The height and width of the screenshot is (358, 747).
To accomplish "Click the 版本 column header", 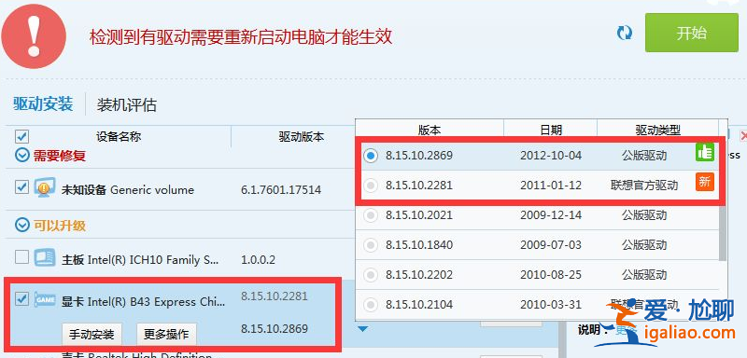I will (x=430, y=130).
